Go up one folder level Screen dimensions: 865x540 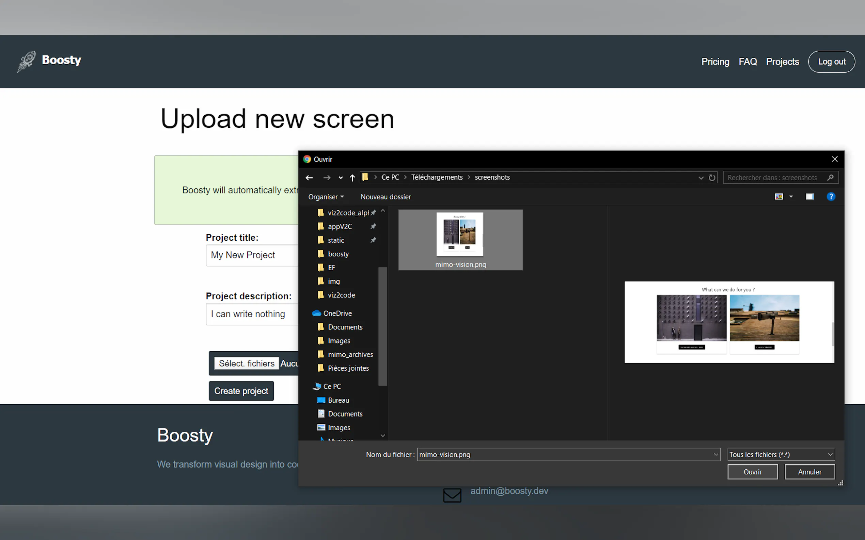[352, 178]
